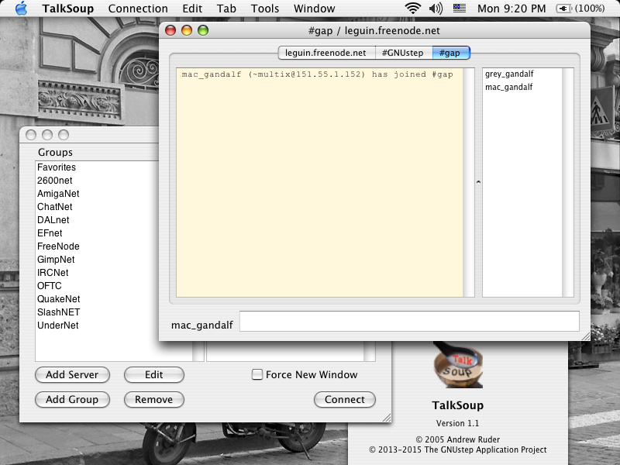The image size is (620, 465).
Task: Click the 2005 Andrew Ruder copyright line
Action: (x=458, y=439)
